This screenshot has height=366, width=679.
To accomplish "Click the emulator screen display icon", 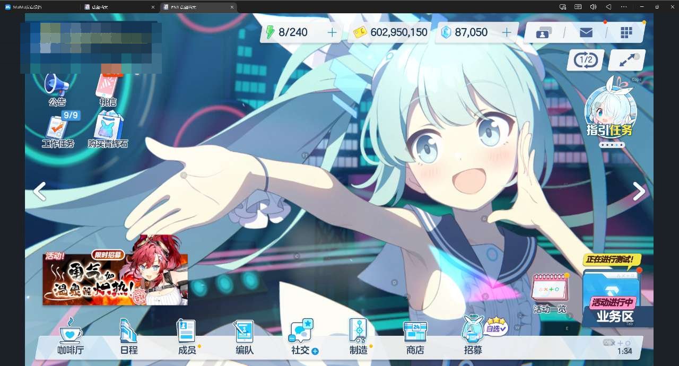I will pos(563,7).
